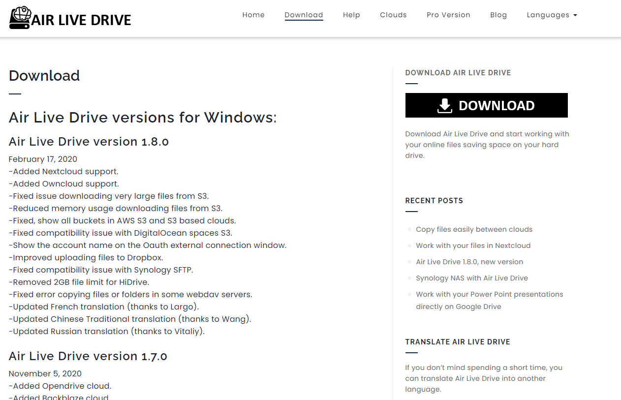Viewport: 621px width, 400px height.
Task: Visit the Blog page
Action: click(x=498, y=15)
